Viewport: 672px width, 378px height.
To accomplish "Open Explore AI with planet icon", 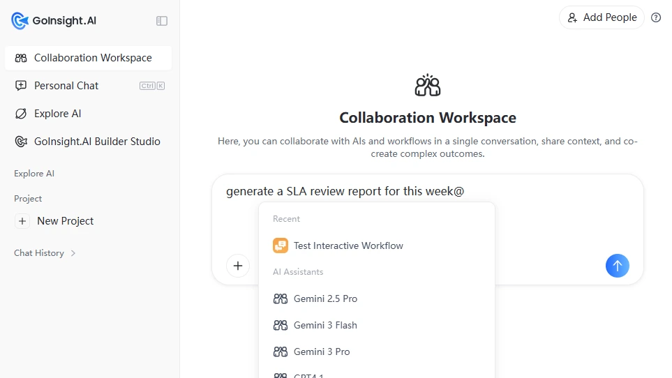I will (x=89, y=114).
